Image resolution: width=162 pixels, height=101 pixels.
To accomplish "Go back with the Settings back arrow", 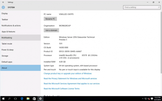I will pyautogui.click(x=3, y=2).
